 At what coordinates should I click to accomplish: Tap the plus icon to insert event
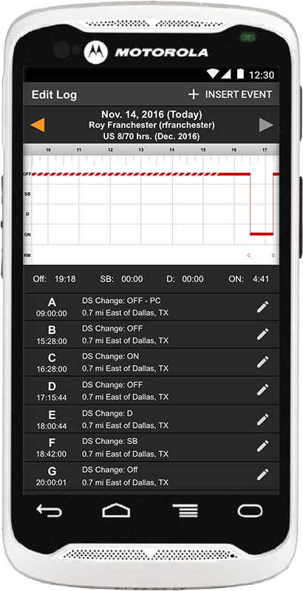(194, 95)
